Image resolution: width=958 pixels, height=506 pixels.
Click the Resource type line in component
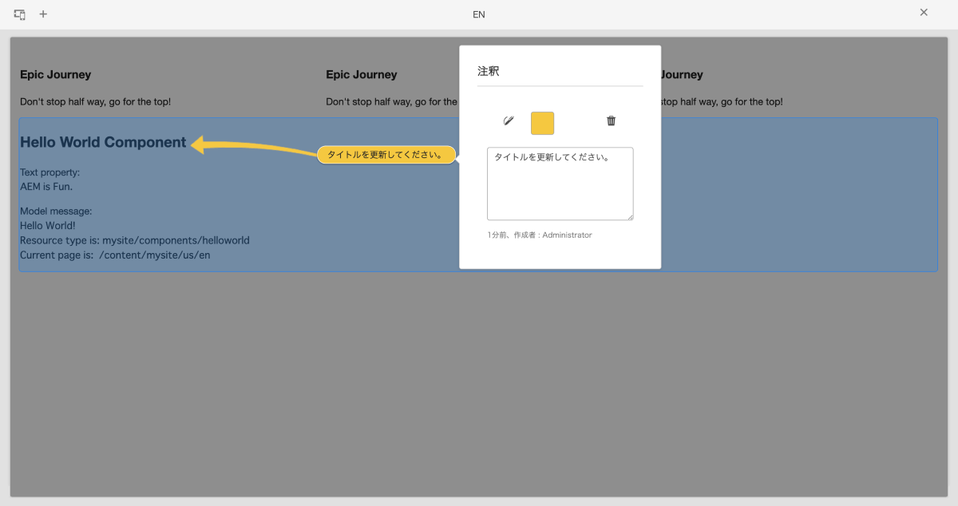135,240
